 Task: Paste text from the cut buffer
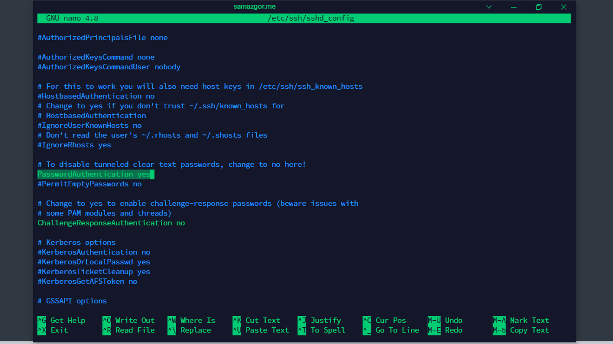point(266,330)
